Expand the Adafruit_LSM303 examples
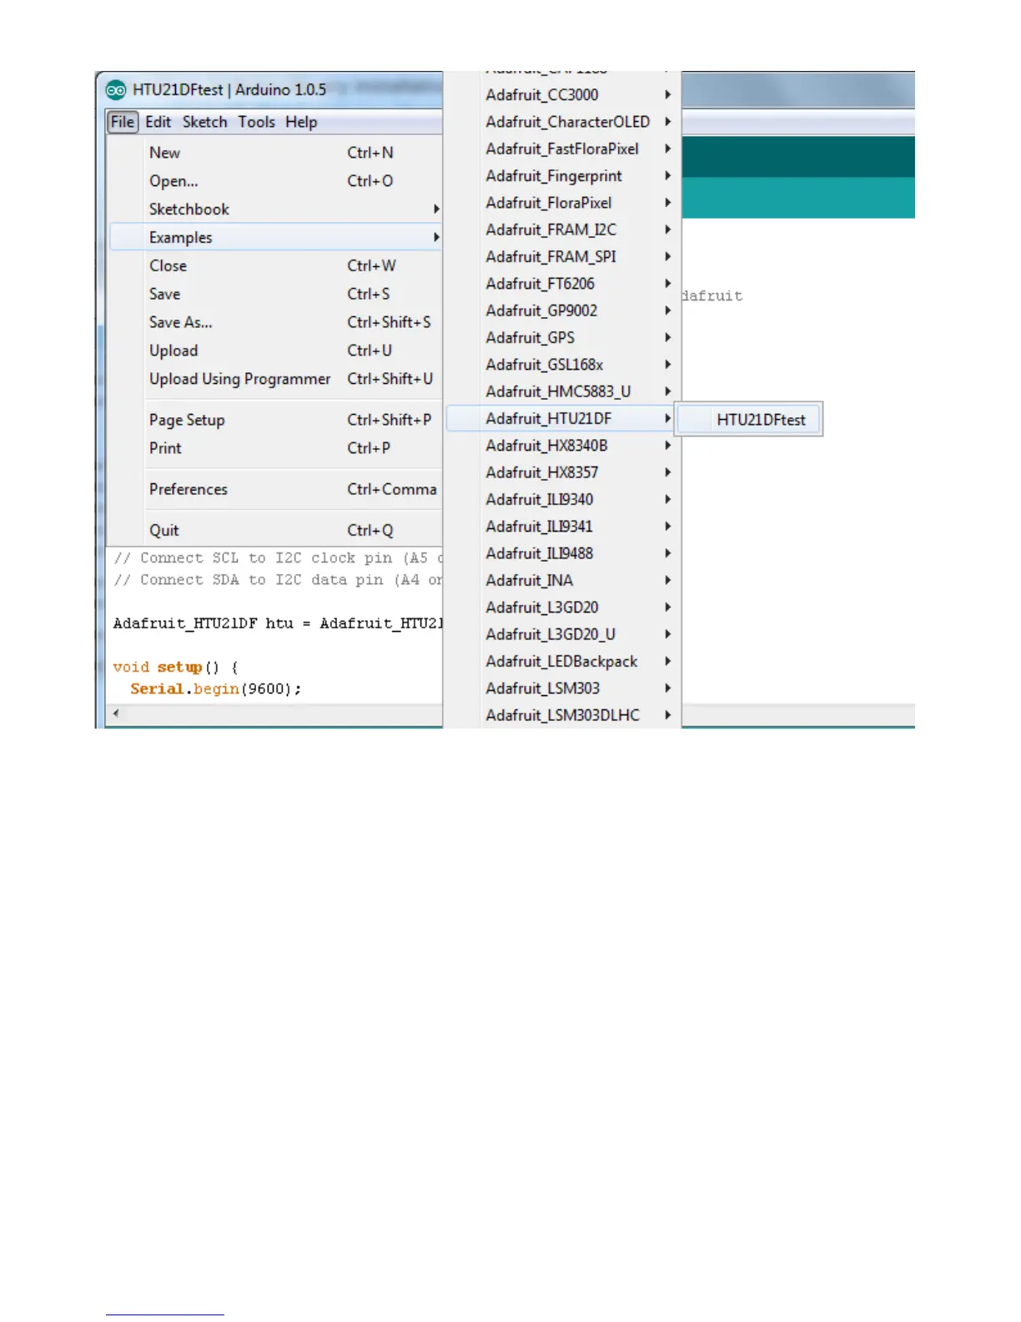 pos(563,689)
